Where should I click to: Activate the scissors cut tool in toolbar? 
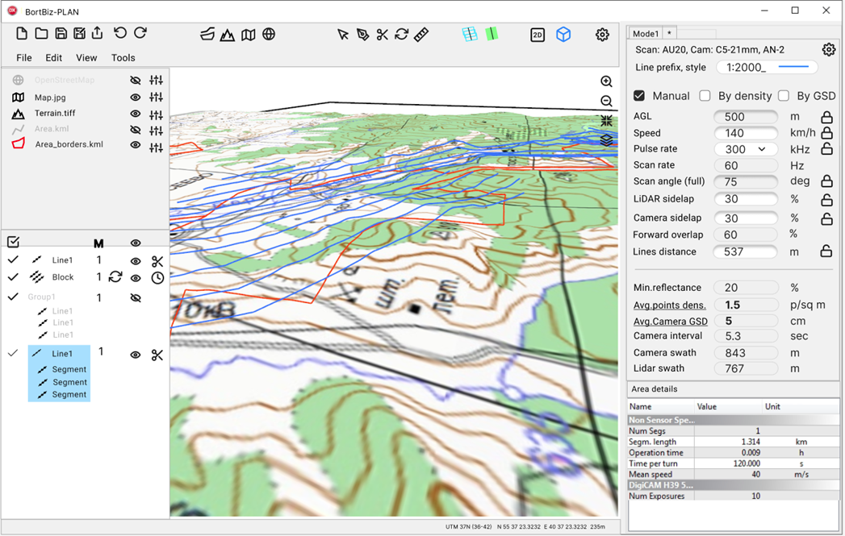pyautogui.click(x=382, y=35)
